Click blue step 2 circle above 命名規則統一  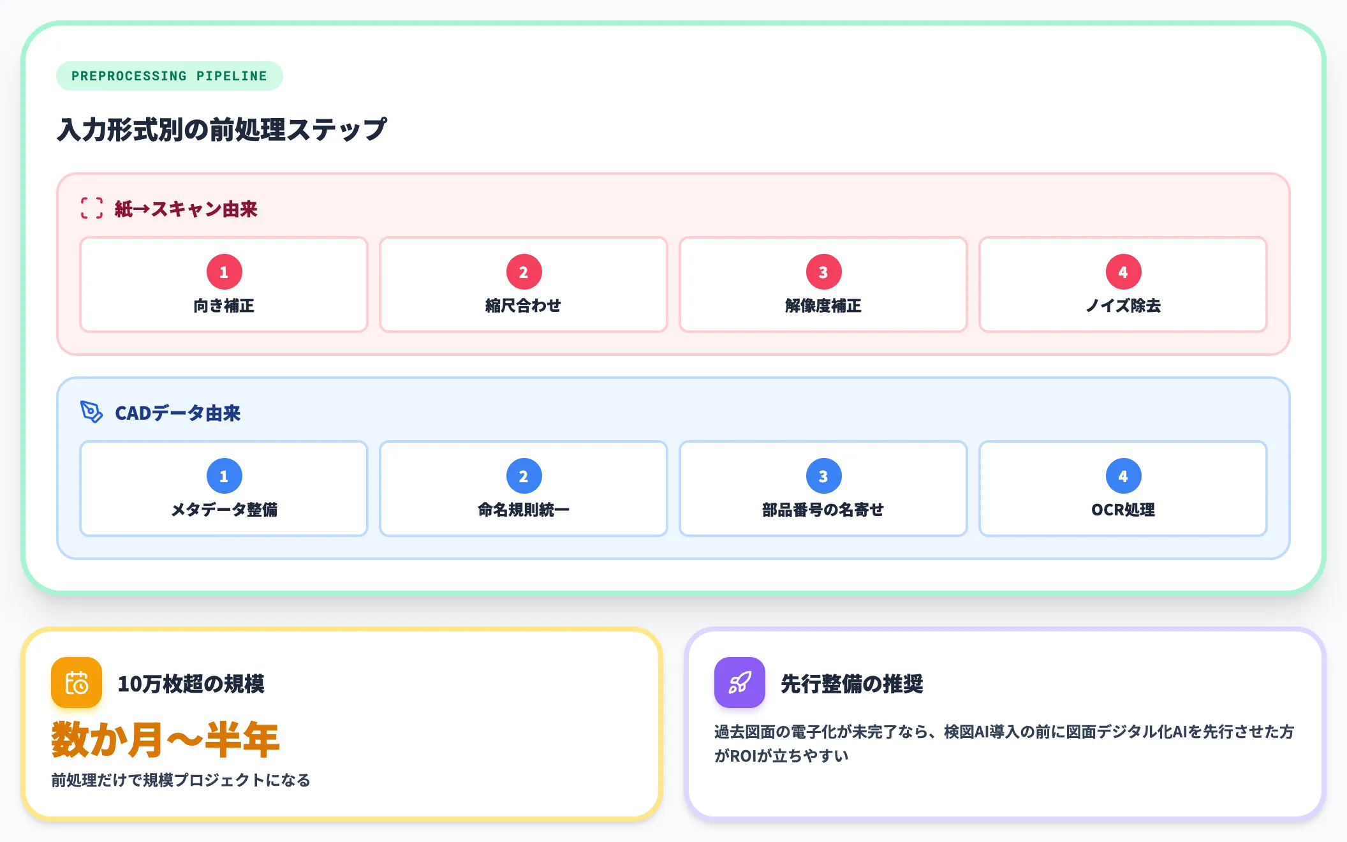[524, 476]
